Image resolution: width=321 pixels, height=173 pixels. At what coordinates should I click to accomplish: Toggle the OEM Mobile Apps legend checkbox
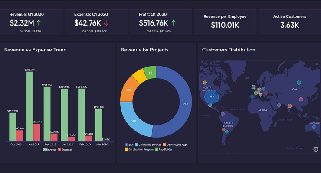pos(165,144)
